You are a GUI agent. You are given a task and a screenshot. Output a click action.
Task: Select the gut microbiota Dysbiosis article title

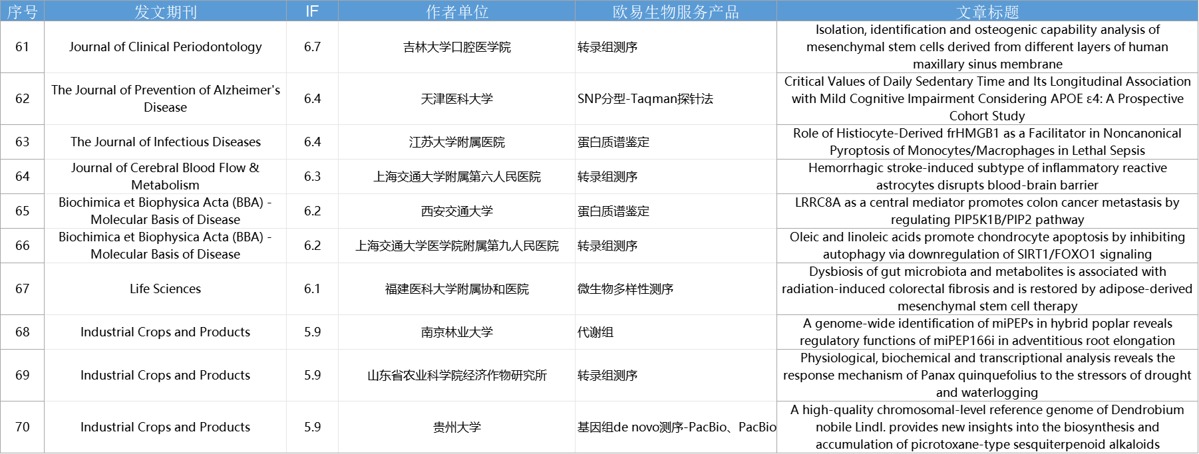(987, 289)
